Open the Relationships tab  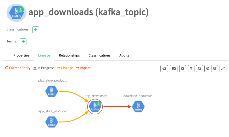point(69,55)
